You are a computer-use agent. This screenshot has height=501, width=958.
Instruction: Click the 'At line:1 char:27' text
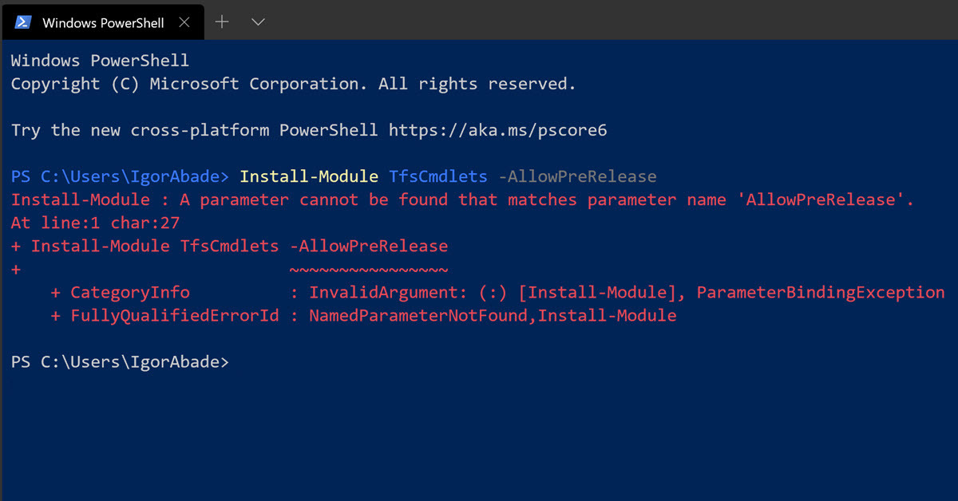(x=95, y=223)
